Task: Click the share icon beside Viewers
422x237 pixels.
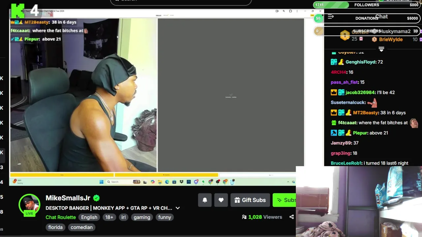Action: (291, 217)
